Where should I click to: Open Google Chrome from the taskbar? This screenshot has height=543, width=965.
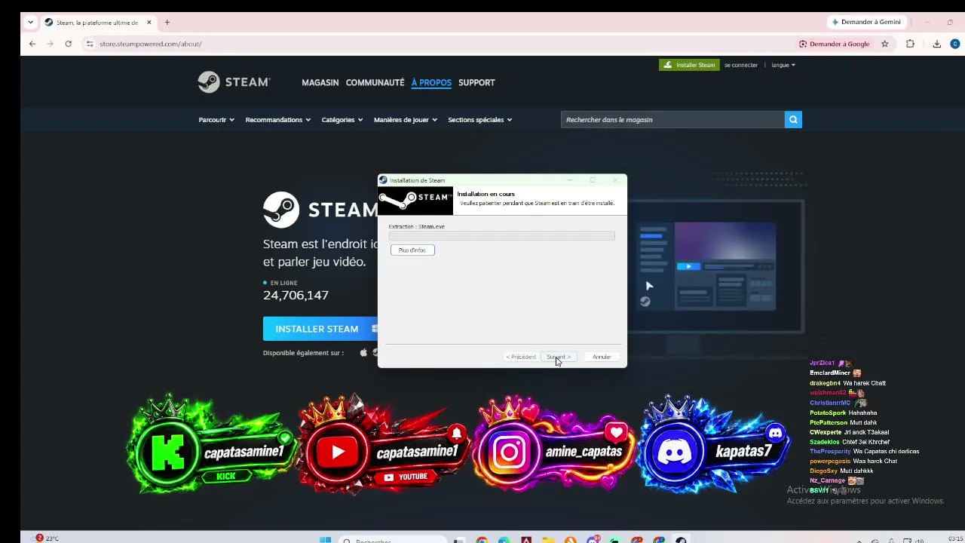(482, 540)
